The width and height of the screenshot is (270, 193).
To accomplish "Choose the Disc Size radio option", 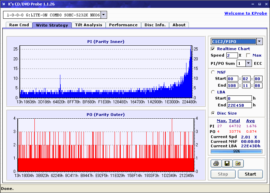I will [213, 113].
